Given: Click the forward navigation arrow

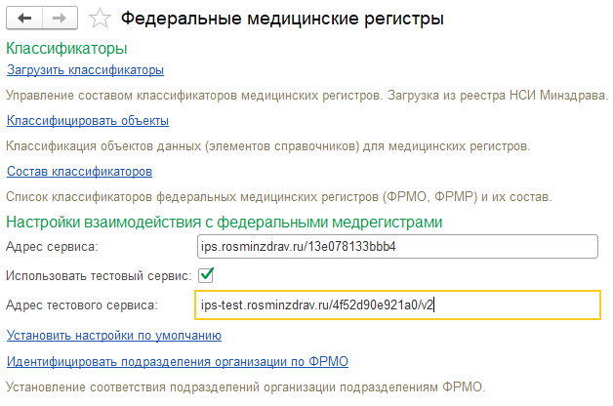Looking at the screenshot, I should 58,19.
